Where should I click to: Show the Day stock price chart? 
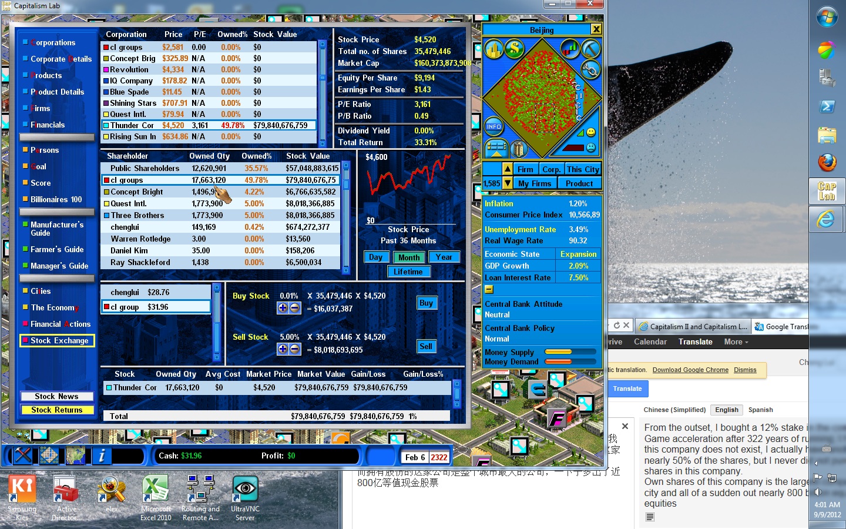[375, 257]
